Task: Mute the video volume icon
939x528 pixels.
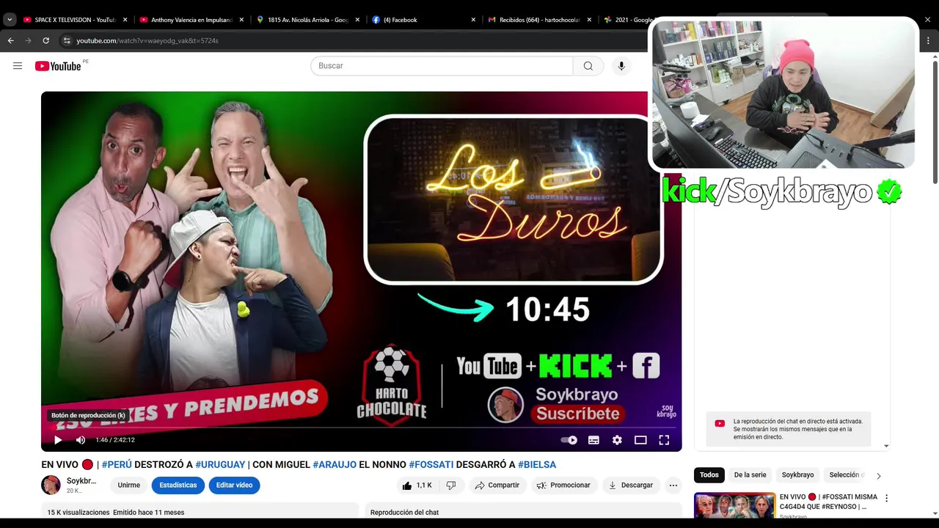Action: point(81,440)
